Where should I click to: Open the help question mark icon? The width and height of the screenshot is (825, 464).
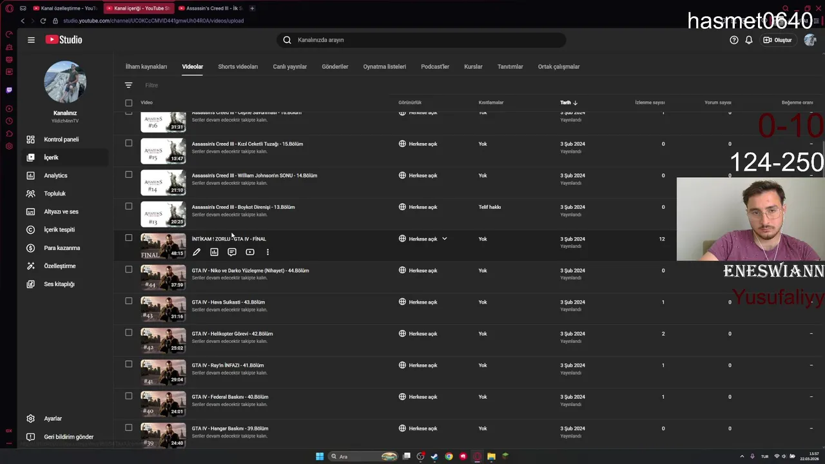734,40
